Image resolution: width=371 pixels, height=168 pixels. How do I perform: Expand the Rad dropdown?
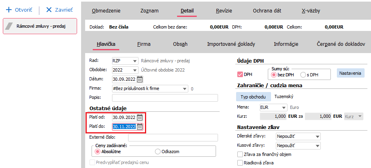[134, 61]
